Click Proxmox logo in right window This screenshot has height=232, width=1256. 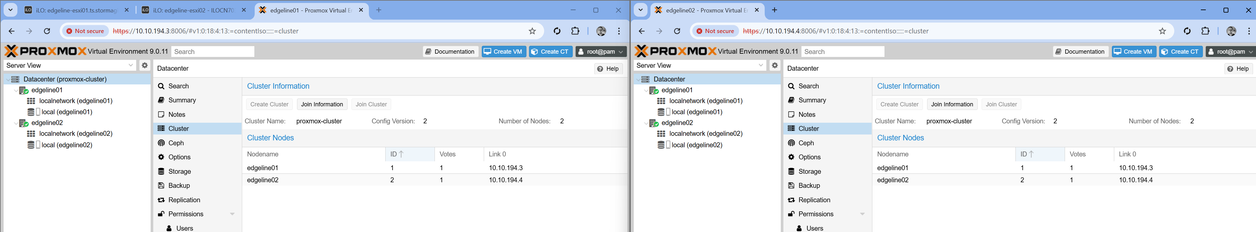(675, 51)
